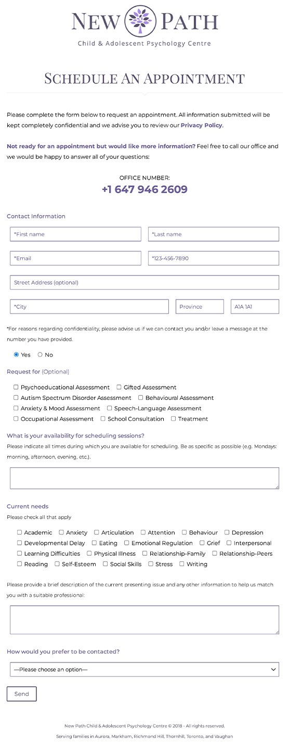Check the Relationship-Peers box

(215, 553)
